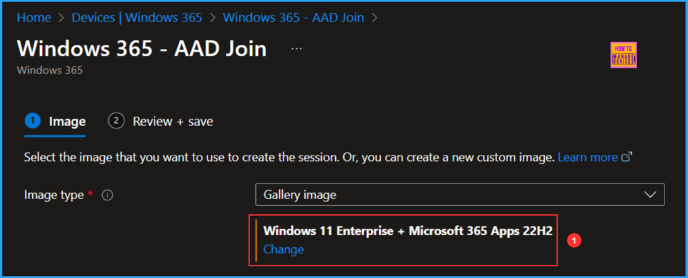
Task: Click the HTMD How To Manage Devices logo
Action: 625,55
